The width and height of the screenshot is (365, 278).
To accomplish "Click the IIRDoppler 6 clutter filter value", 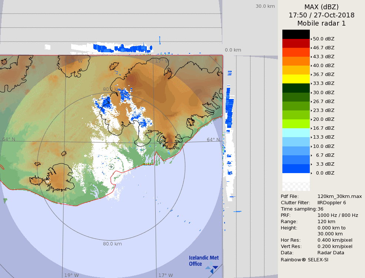I will click(332, 203).
